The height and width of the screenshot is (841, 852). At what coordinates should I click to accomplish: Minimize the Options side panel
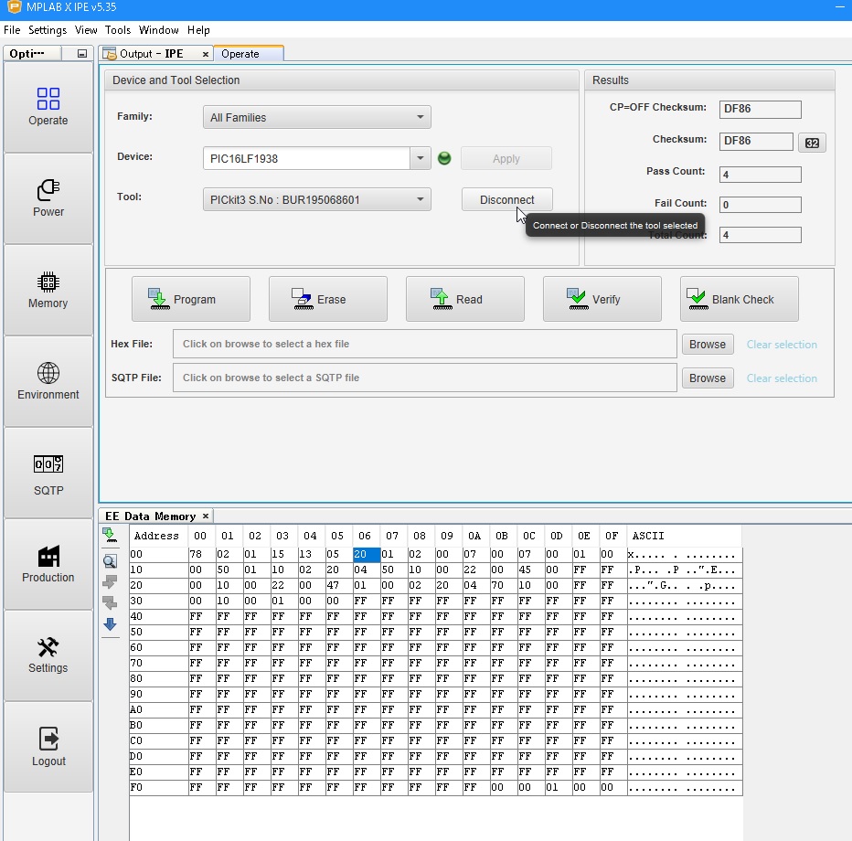point(82,54)
